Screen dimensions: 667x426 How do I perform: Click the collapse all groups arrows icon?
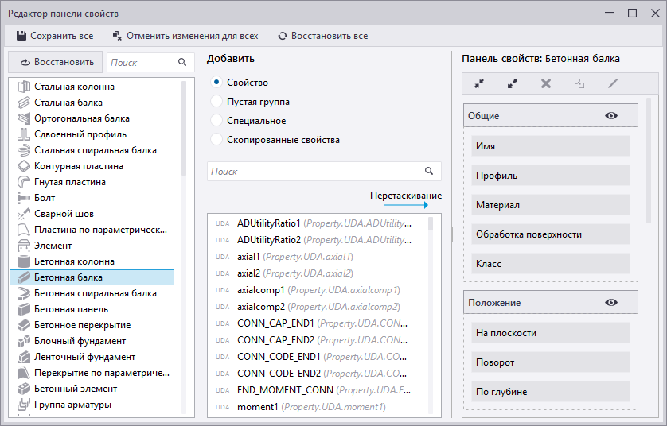[x=479, y=83]
